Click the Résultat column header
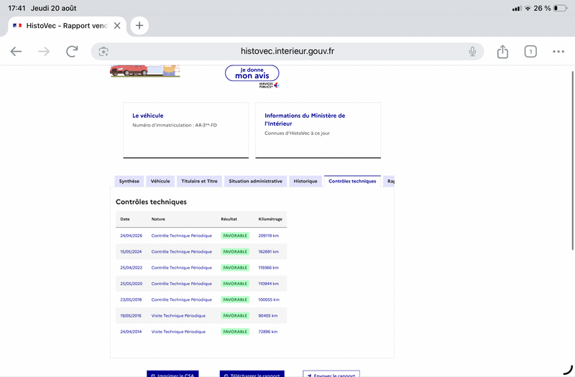Image resolution: width=575 pixels, height=377 pixels. click(x=229, y=219)
